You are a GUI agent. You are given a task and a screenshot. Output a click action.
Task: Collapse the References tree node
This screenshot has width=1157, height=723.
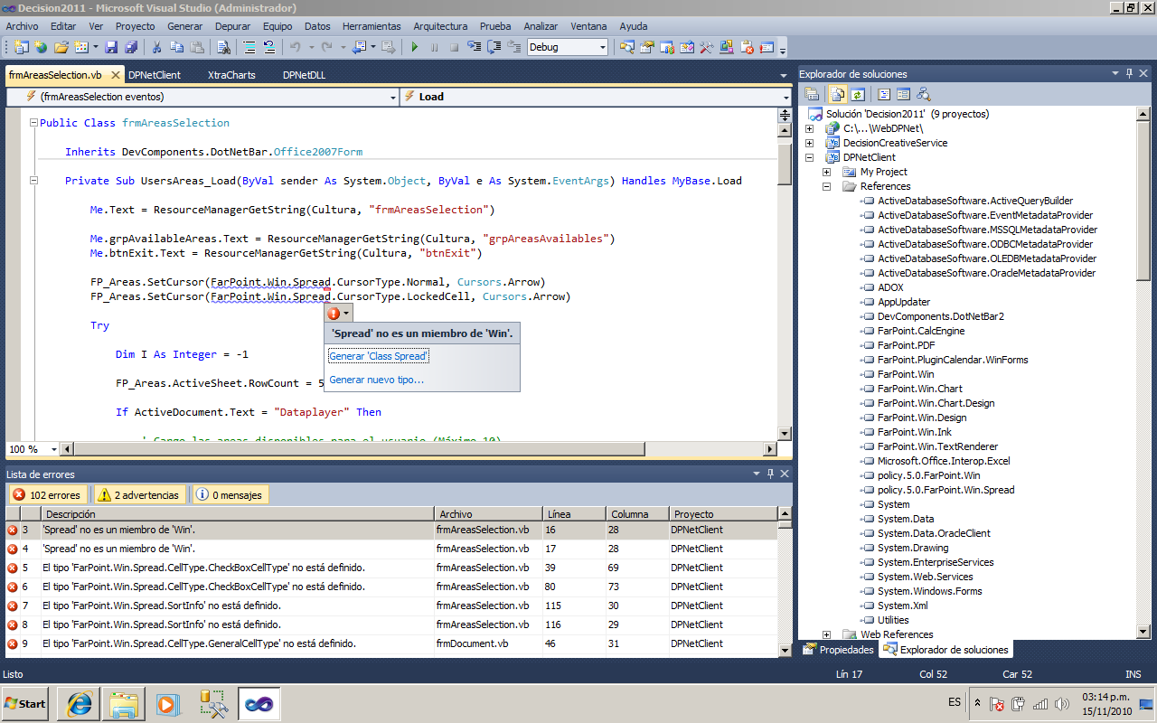click(x=826, y=186)
